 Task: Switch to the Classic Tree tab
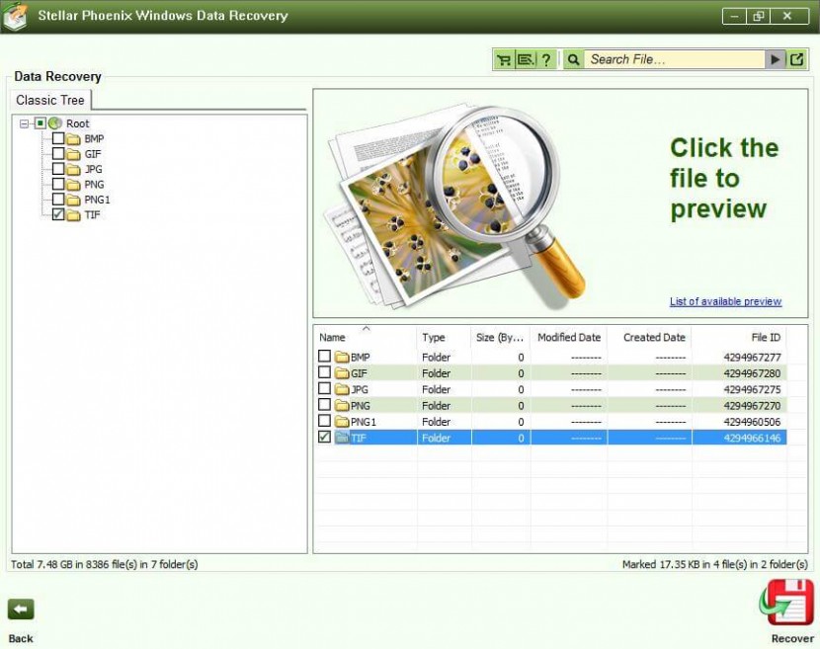coord(50,100)
